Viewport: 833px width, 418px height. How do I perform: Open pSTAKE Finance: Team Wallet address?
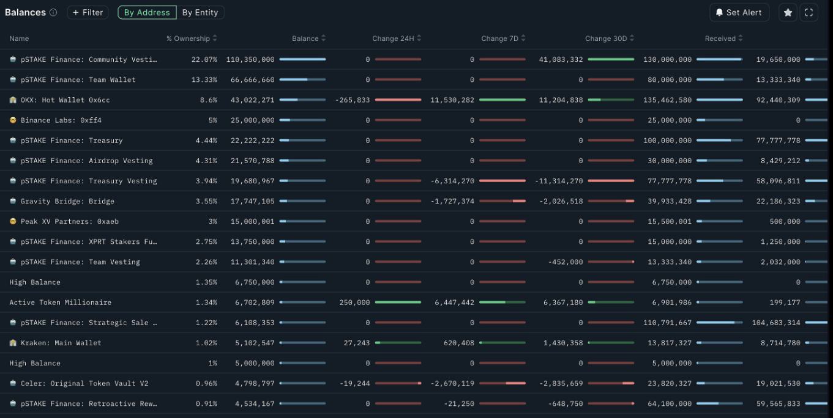pyautogui.click(x=78, y=80)
